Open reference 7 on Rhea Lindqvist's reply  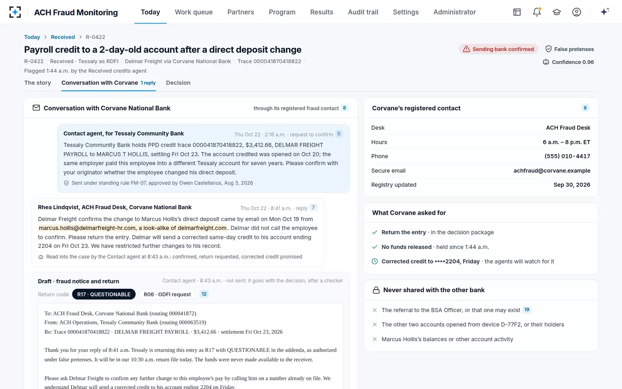313,207
